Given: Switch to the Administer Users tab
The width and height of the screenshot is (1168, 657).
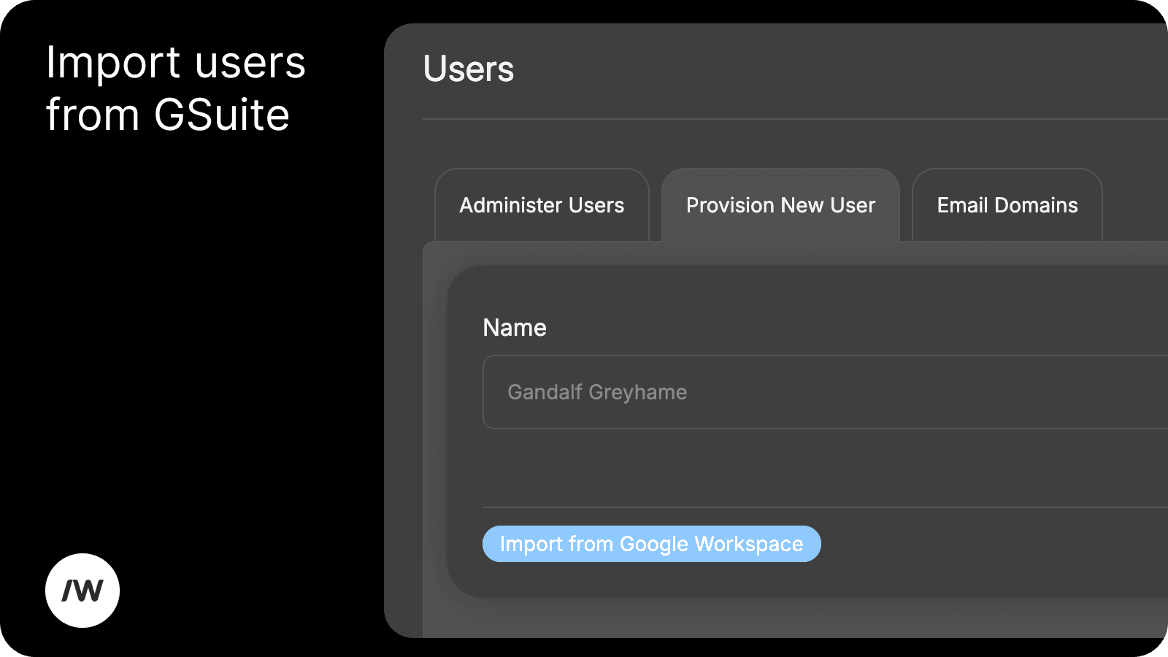Looking at the screenshot, I should [541, 205].
